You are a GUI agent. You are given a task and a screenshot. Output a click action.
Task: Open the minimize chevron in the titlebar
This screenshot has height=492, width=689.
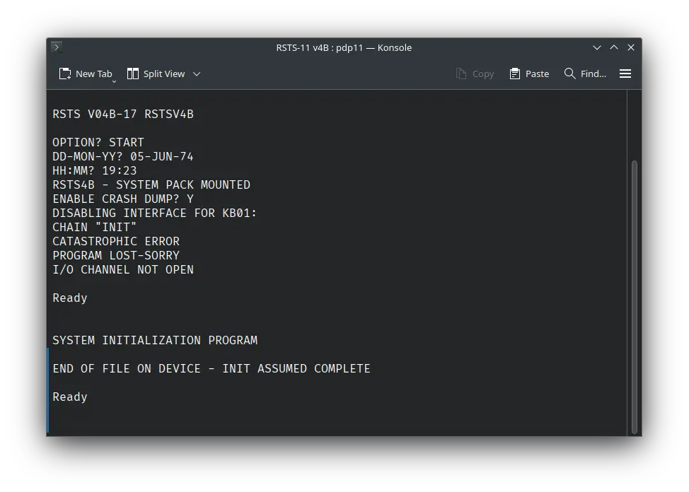(x=597, y=47)
